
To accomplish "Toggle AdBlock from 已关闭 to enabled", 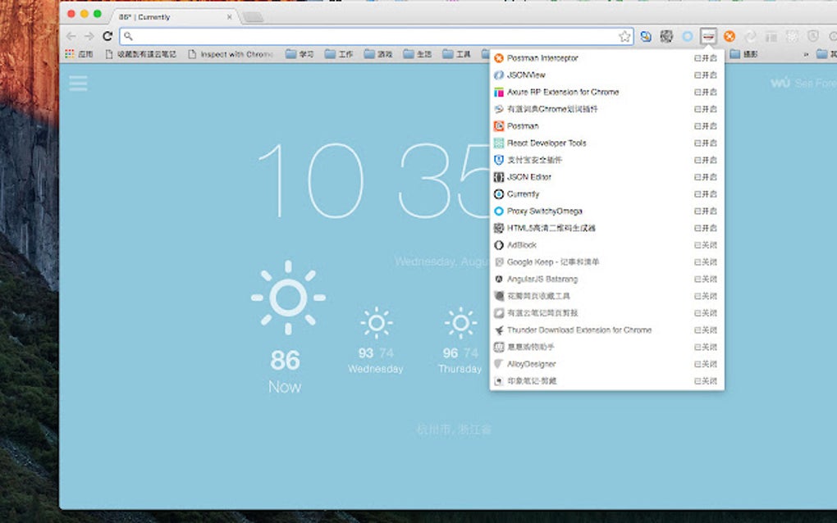I will pos(704,244).
